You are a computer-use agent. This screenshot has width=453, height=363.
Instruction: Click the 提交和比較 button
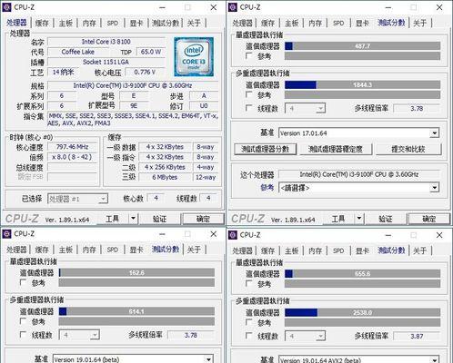[x=408, y=149]
